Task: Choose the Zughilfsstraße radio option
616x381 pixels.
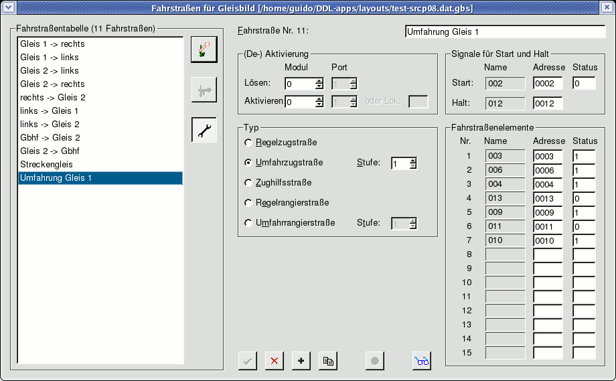Action: pyautogui.click(x=249, y=183)
